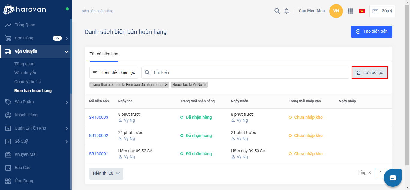Open the apps grid icon
The height and width of the screenshot is (190, 410).
pos(350,11)
